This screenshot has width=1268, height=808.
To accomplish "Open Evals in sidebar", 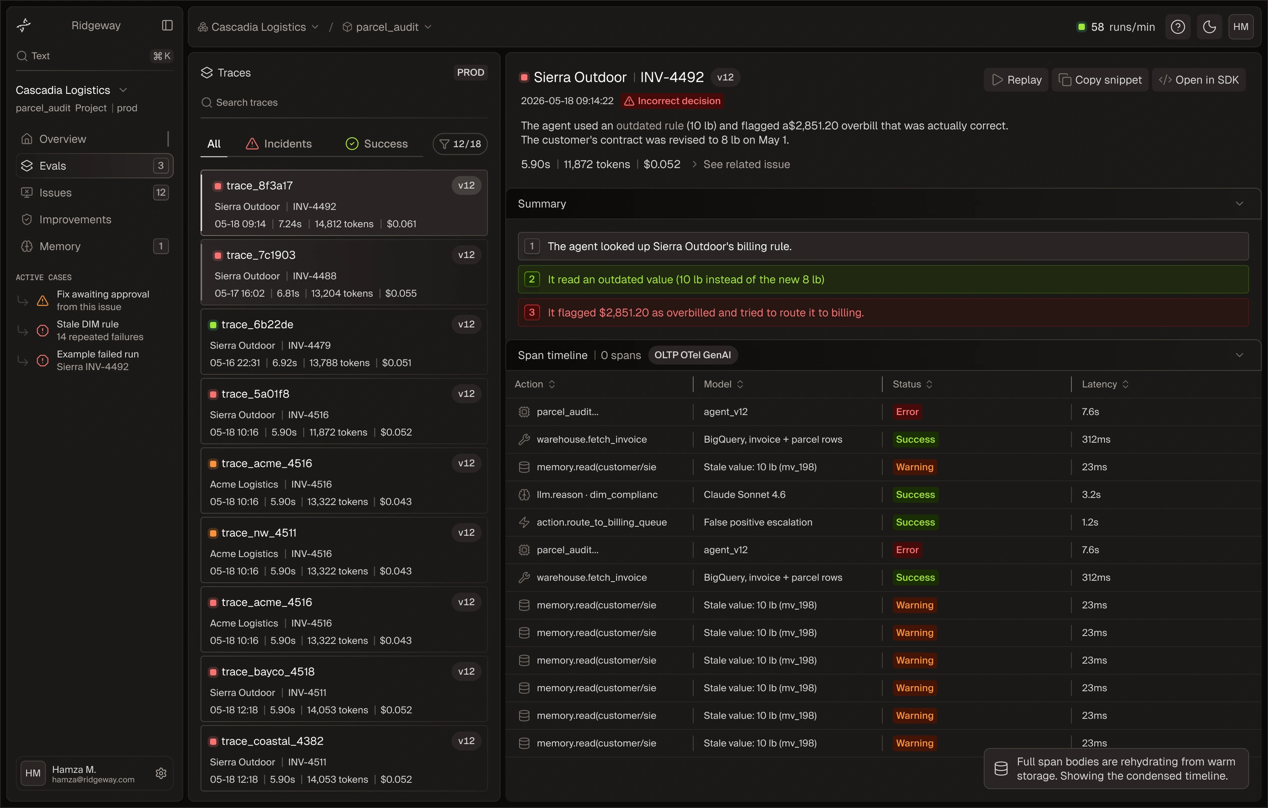I will click(x=94, y=166).
